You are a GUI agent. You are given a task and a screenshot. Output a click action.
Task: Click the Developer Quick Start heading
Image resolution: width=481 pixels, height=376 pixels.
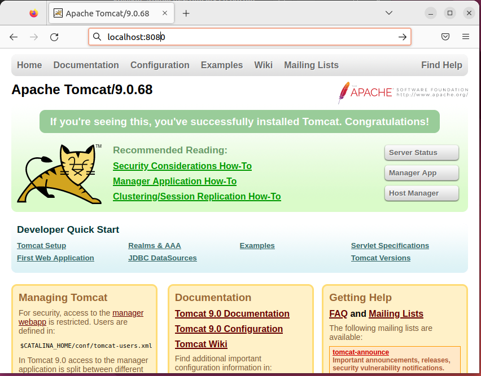coord(68,229)
